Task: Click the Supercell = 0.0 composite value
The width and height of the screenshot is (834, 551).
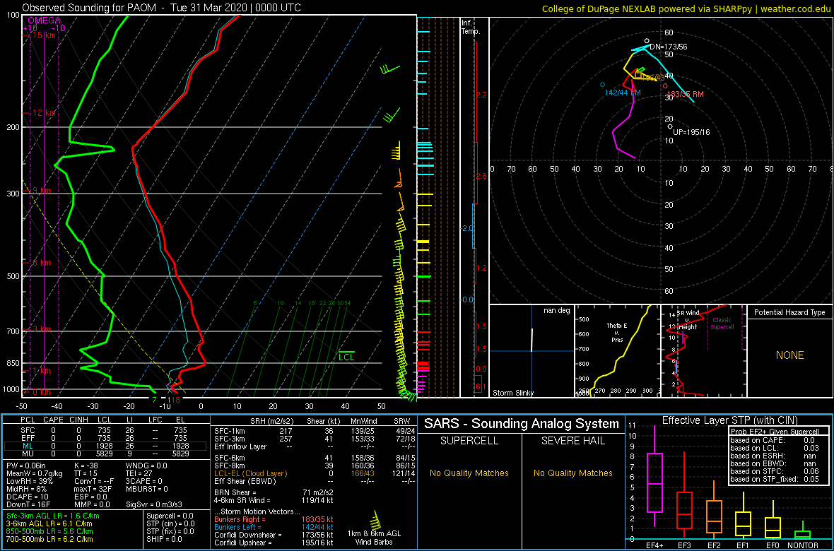Action: (x=170, y=516)
